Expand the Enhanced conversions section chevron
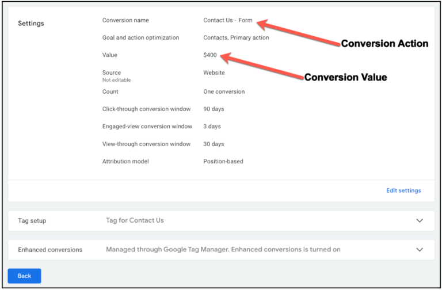This screenshot has height=290, width=442. tap(420, 250)
